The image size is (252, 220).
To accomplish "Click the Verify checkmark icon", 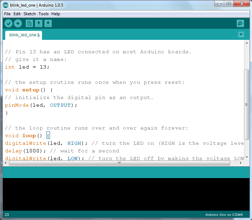I will (x=9, y=23).
